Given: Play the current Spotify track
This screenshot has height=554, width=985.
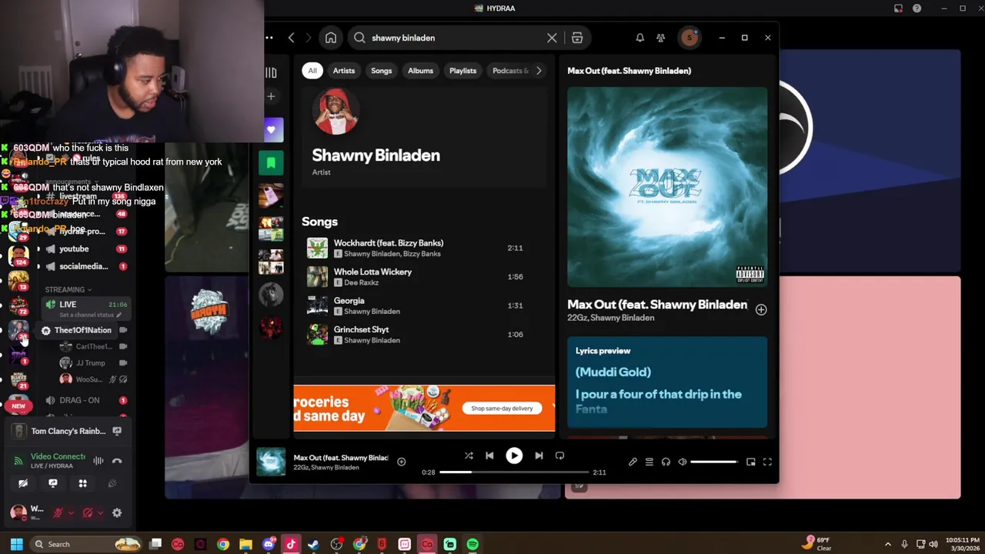Looking at the screenshot, I should click(x=514, y=456).
